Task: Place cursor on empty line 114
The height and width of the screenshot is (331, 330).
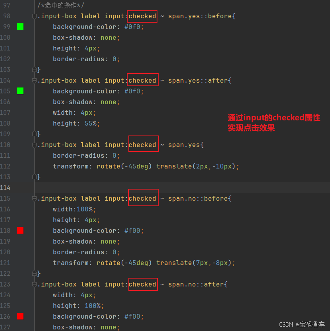Action: coord(182,188)
